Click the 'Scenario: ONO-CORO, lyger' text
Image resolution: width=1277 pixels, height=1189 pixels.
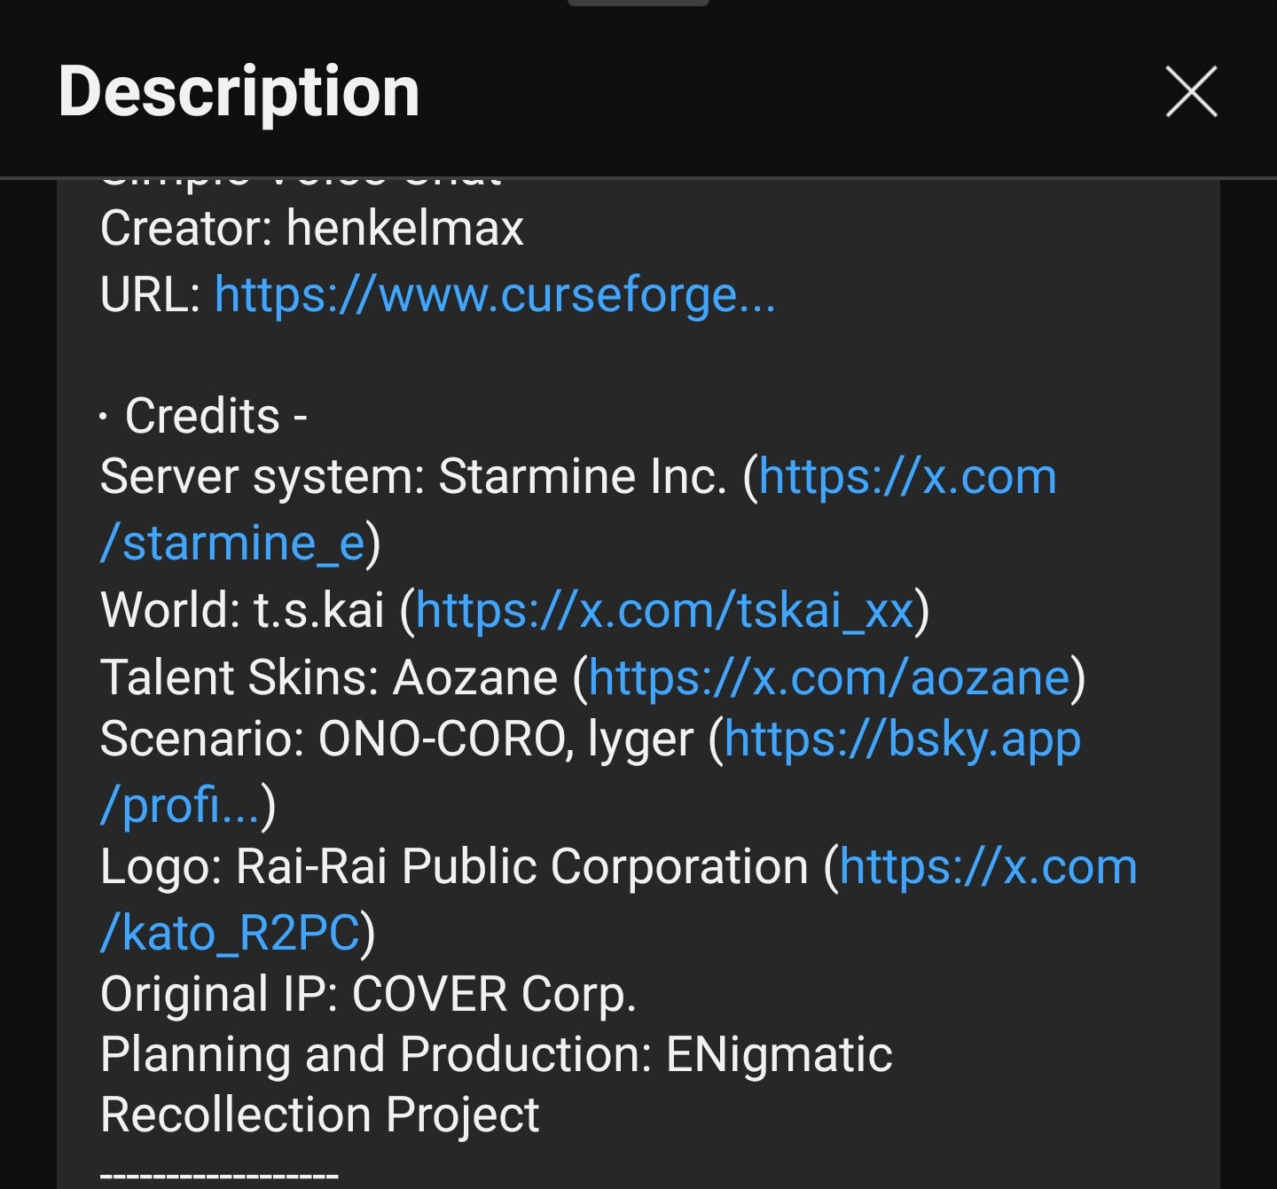tap(396, 739)
